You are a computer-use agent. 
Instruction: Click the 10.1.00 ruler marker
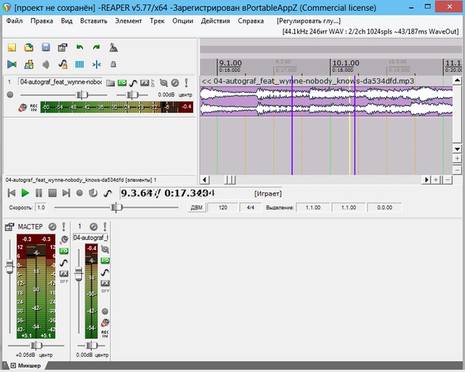(346, 63)
